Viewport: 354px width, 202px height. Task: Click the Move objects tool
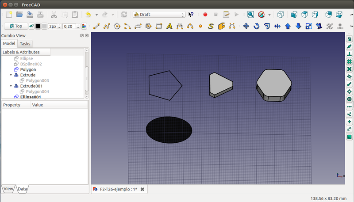tap(246, 26)
